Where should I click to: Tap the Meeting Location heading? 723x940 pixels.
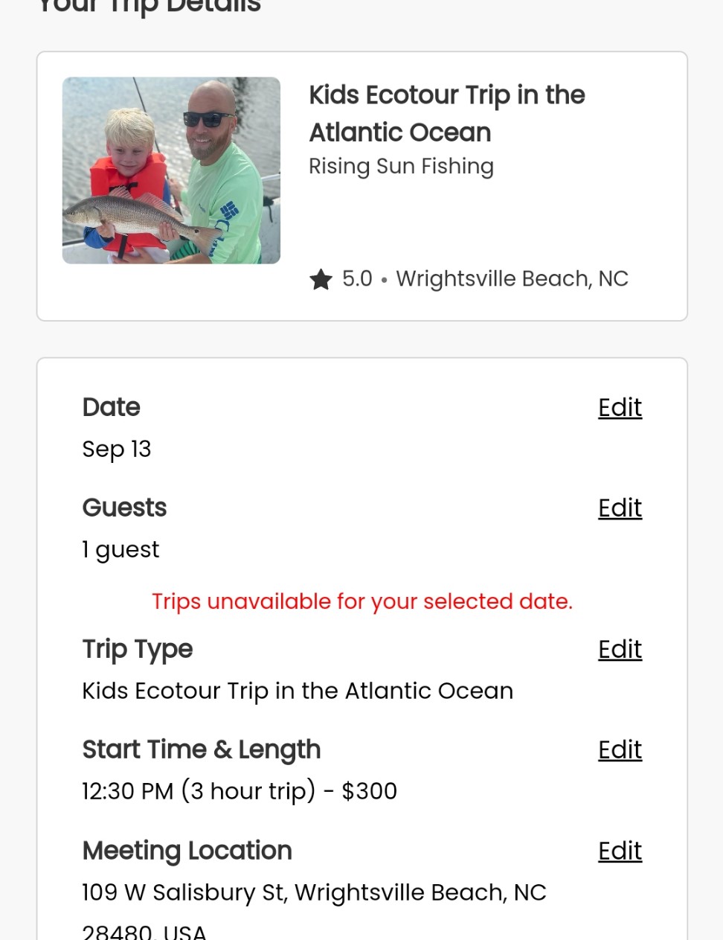click(187, 851)
